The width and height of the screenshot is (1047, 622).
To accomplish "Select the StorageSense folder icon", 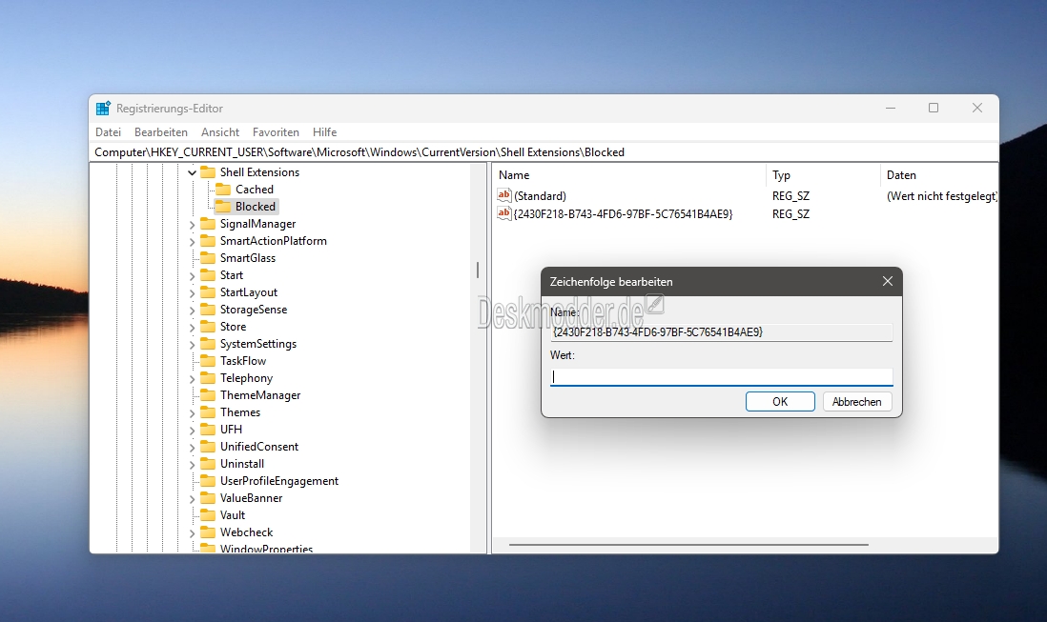I will point(208,310).
